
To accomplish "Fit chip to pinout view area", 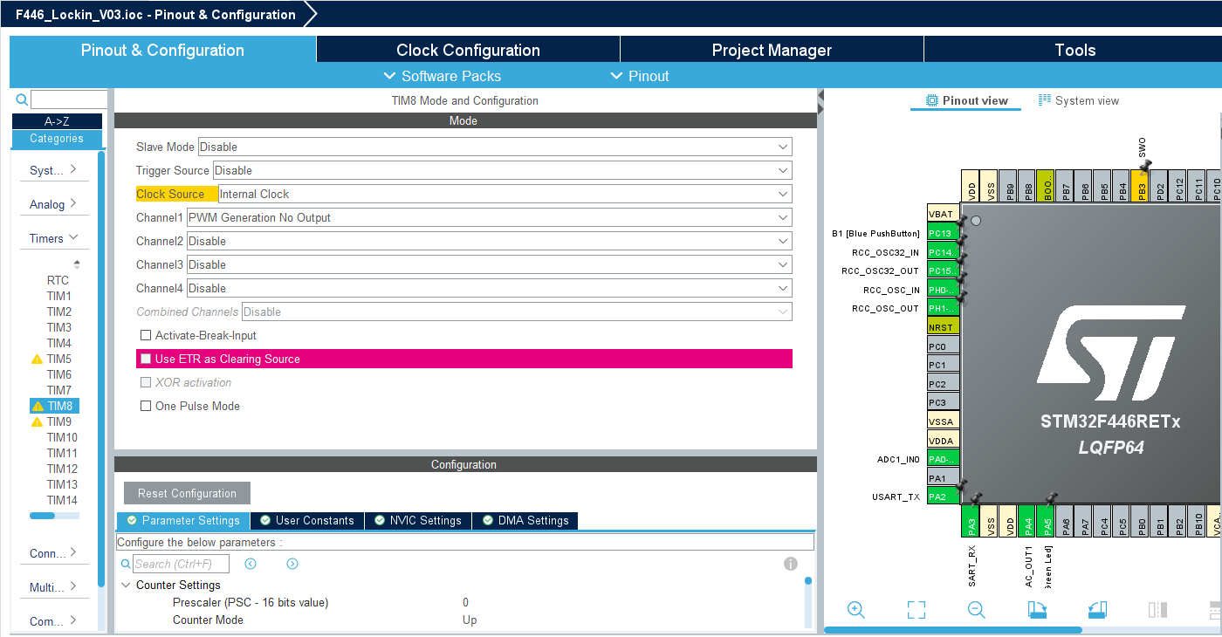I will click(x=916, y=610).
